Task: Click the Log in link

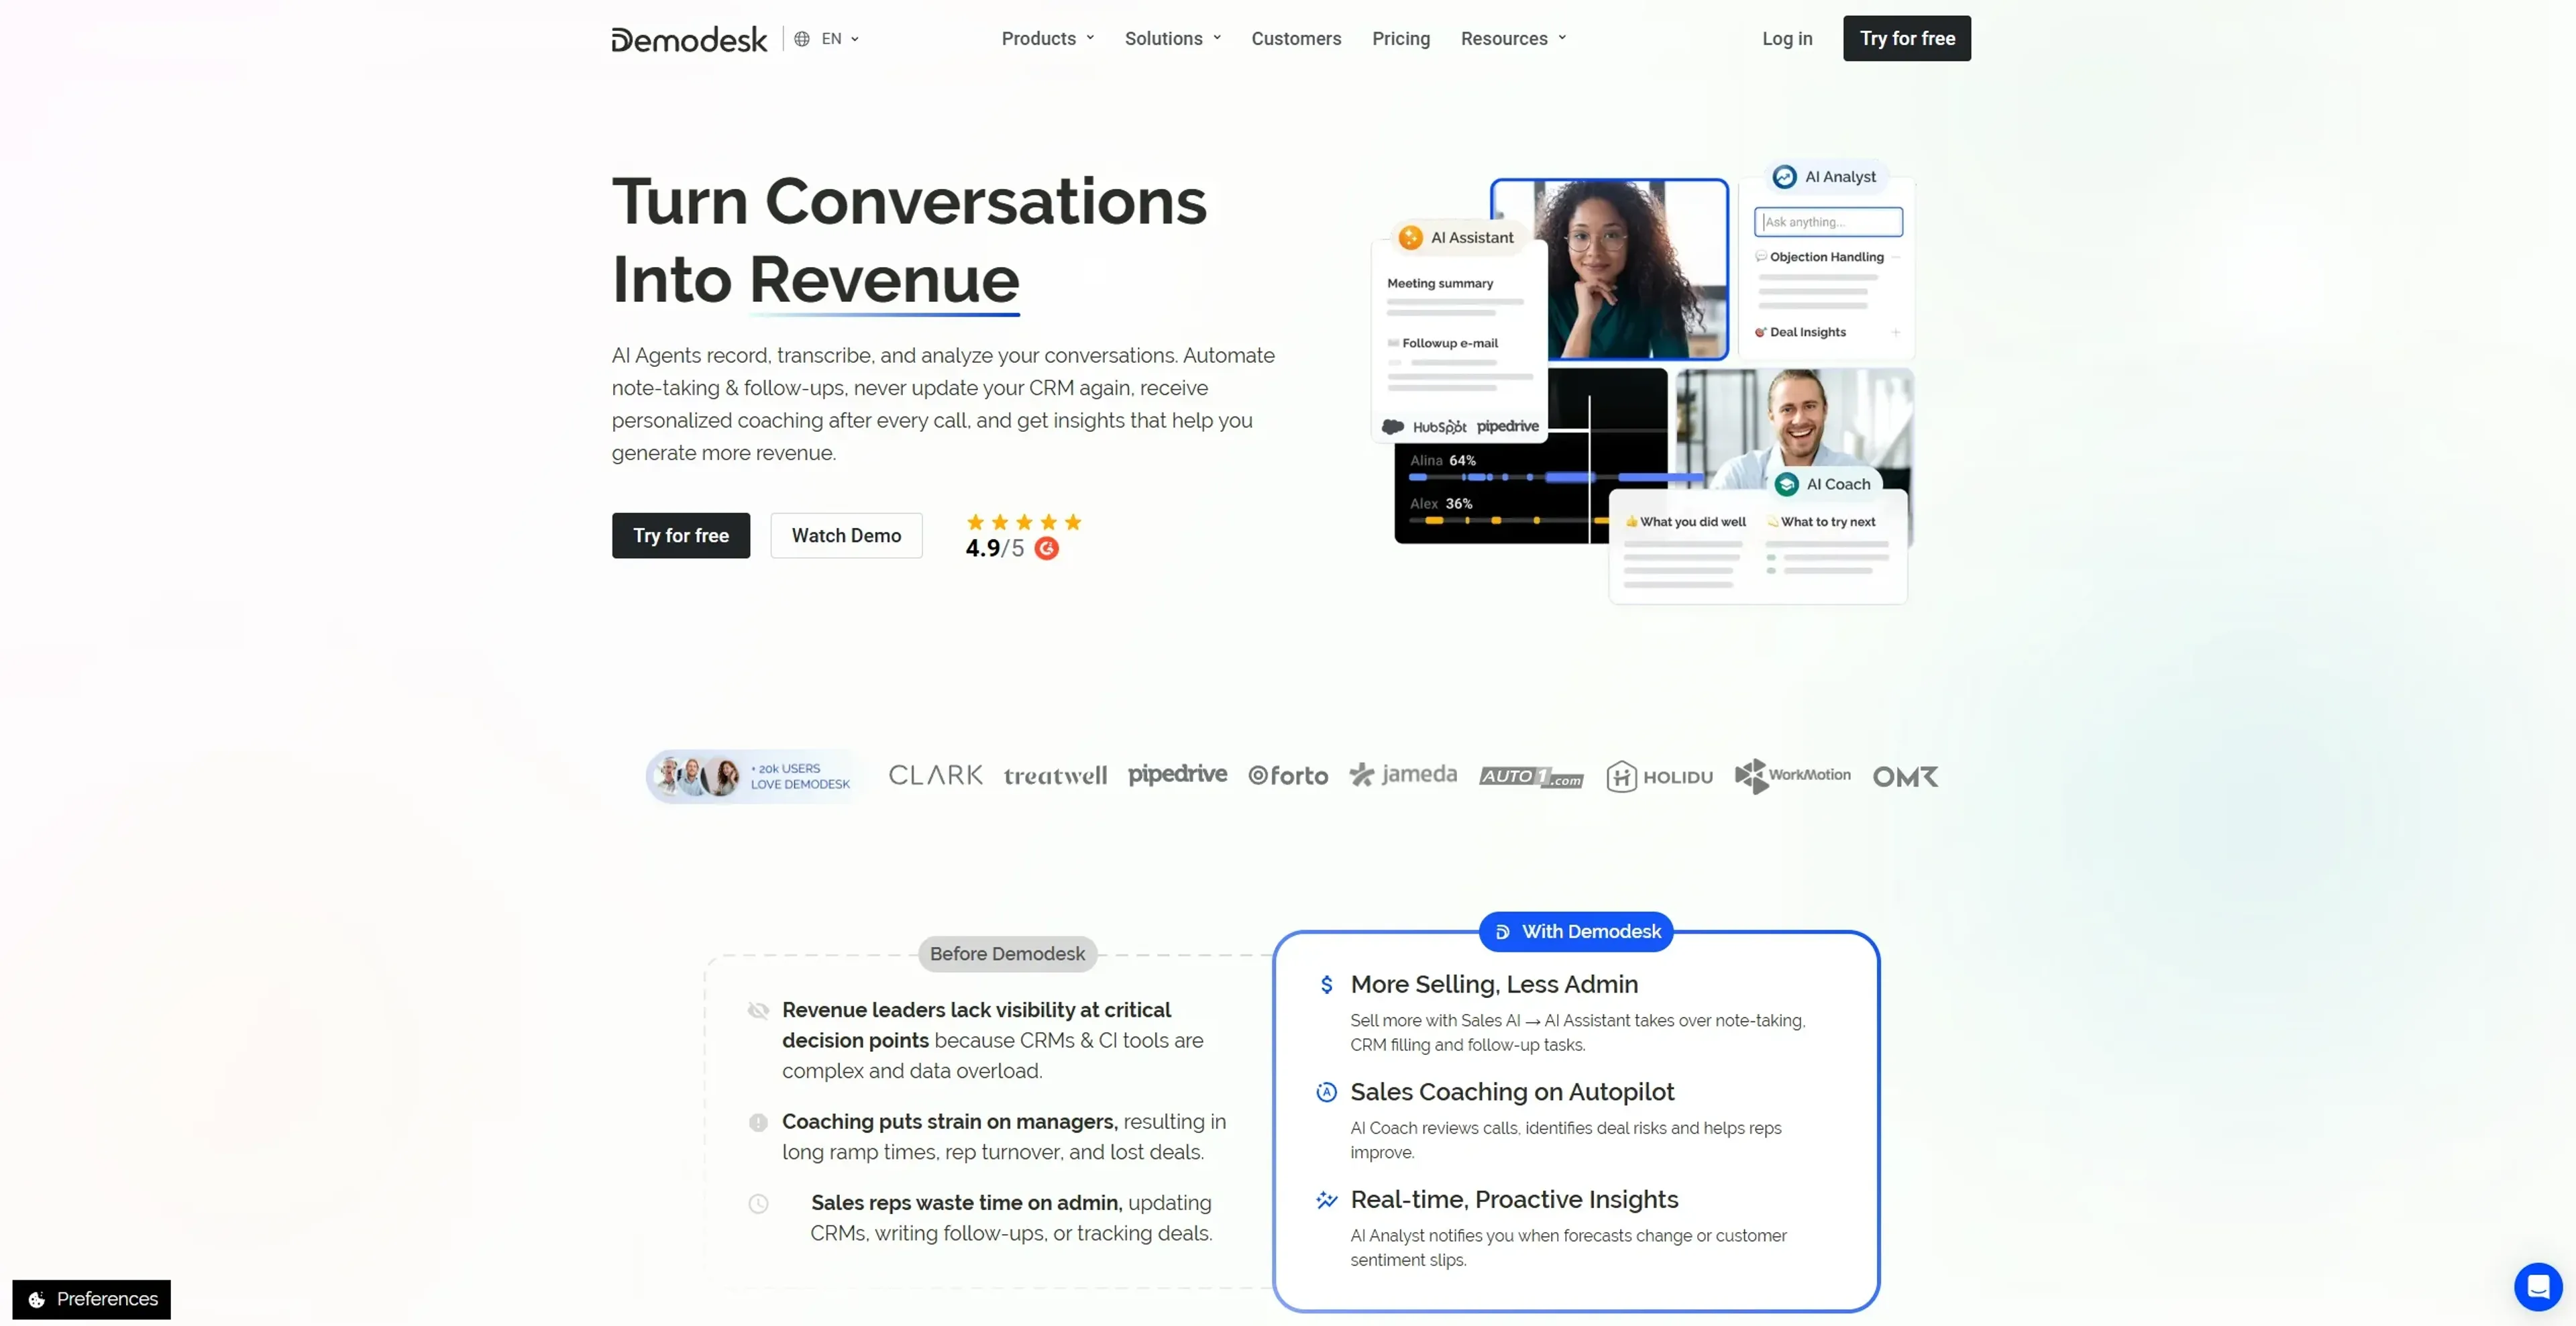Action: coord(1787,39)
